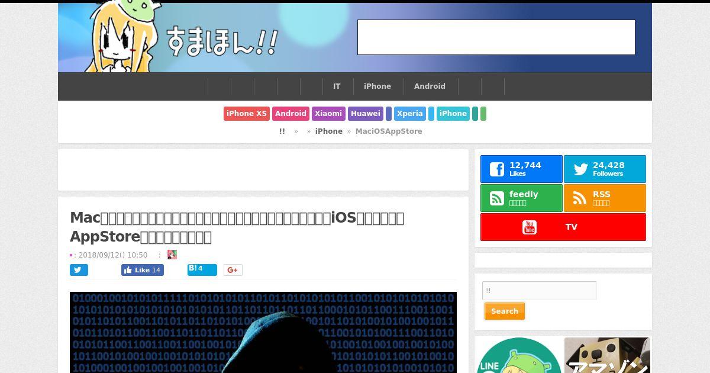
Task: Select the Huawei tag
Action: click(x=366, y=114)
